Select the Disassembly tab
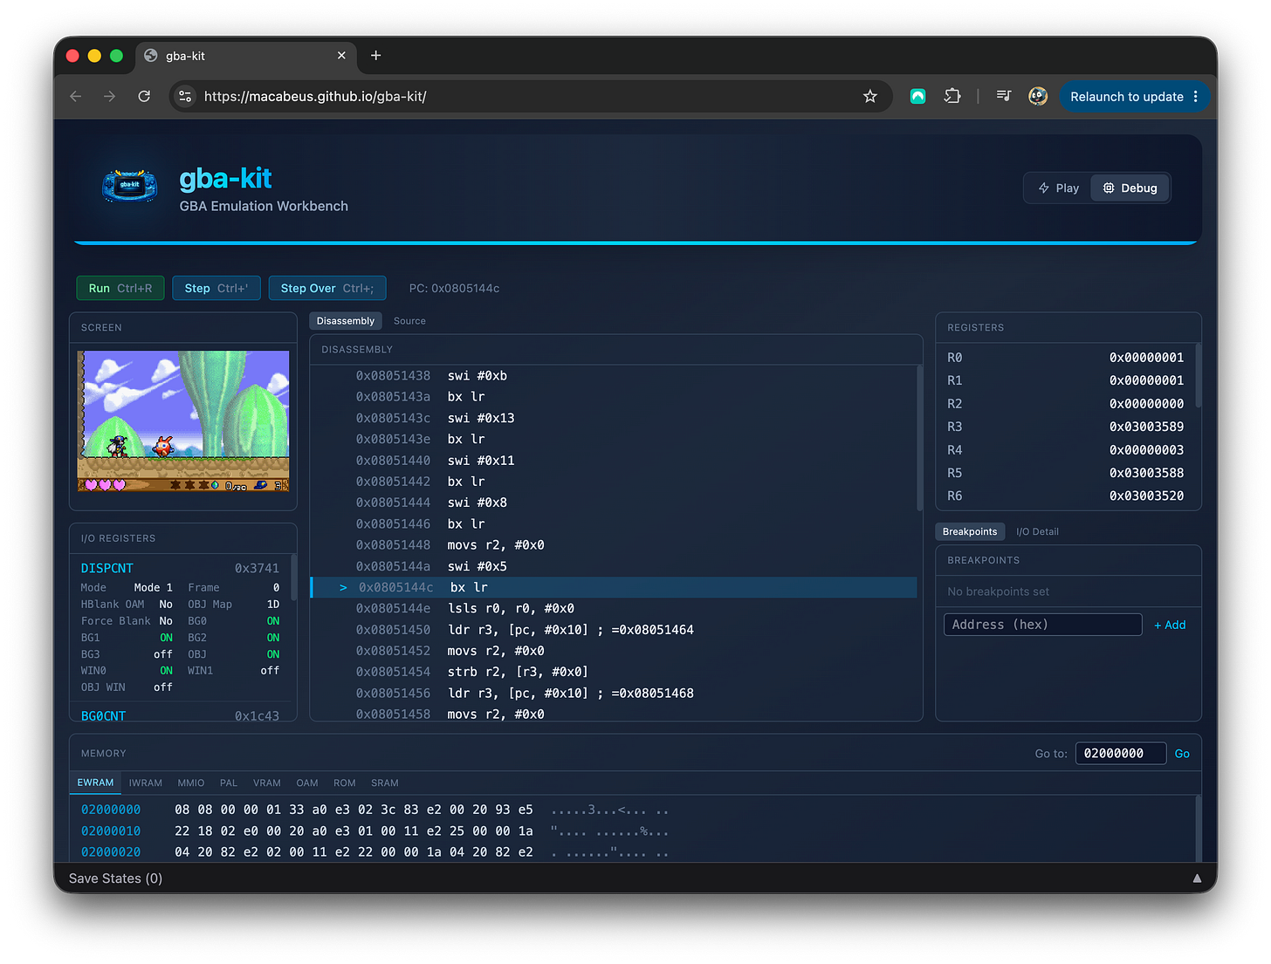 (x=346, y=321)
